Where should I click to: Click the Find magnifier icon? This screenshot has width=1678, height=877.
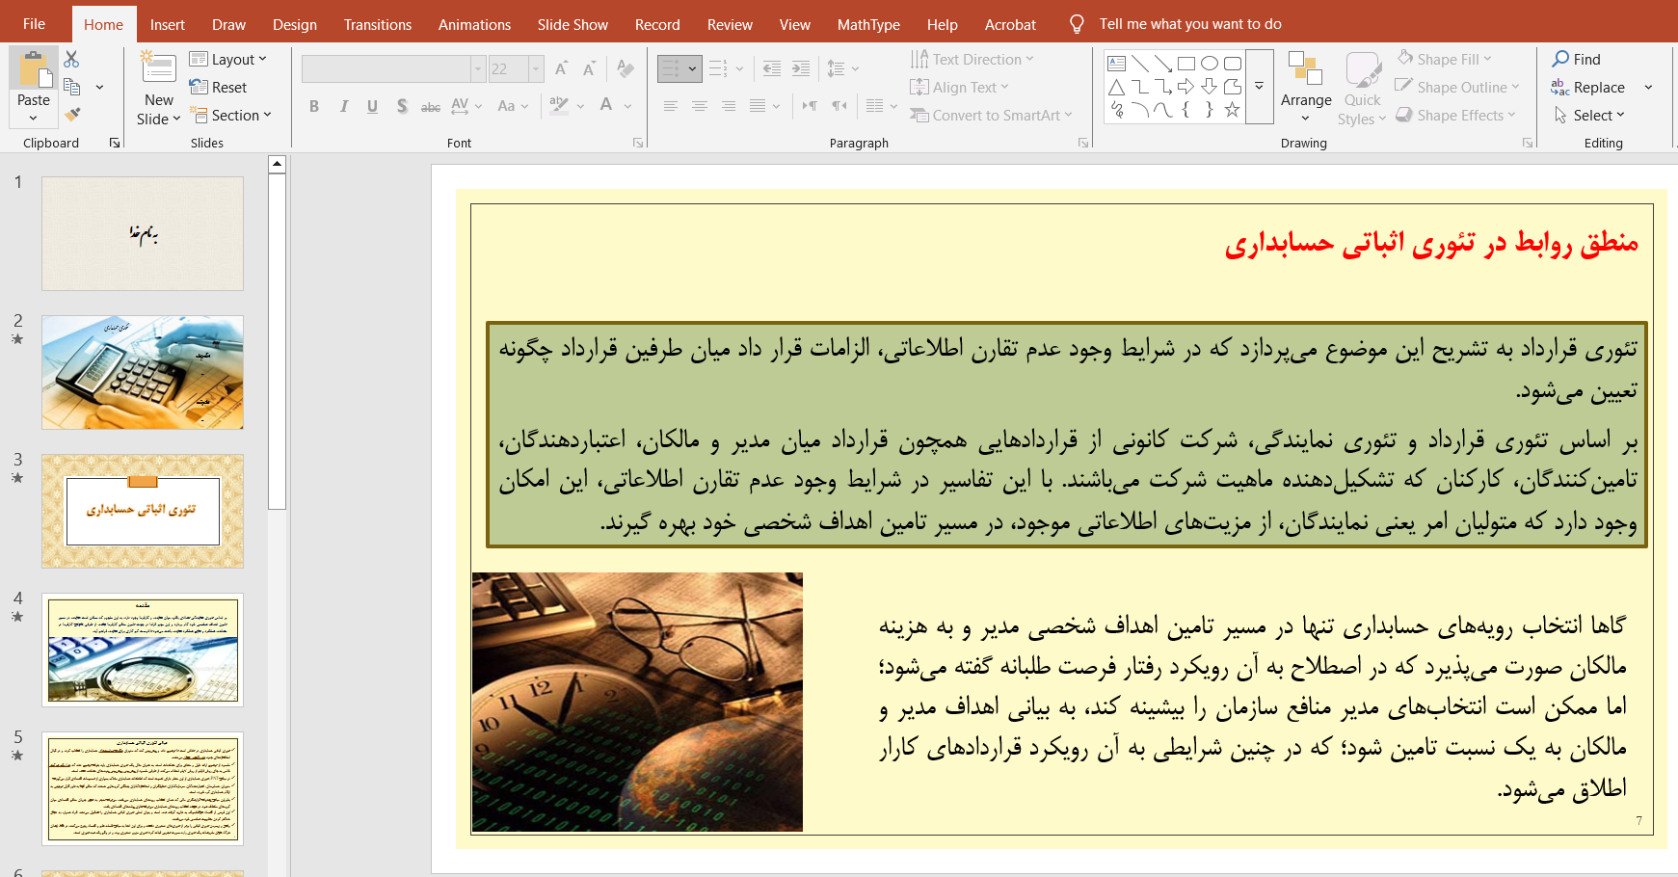[1560, 59]
